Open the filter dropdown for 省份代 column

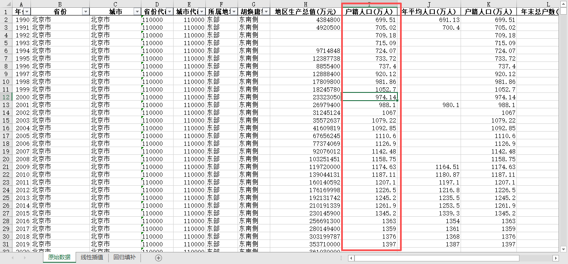click(x=169, y=12)
